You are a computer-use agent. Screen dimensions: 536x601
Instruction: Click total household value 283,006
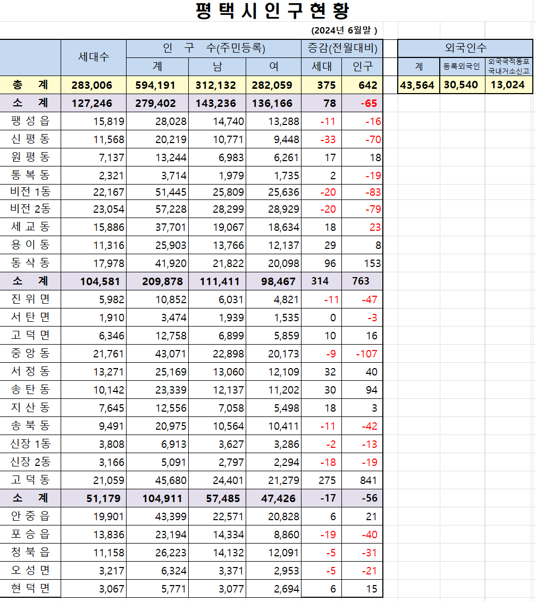(92, 85)
